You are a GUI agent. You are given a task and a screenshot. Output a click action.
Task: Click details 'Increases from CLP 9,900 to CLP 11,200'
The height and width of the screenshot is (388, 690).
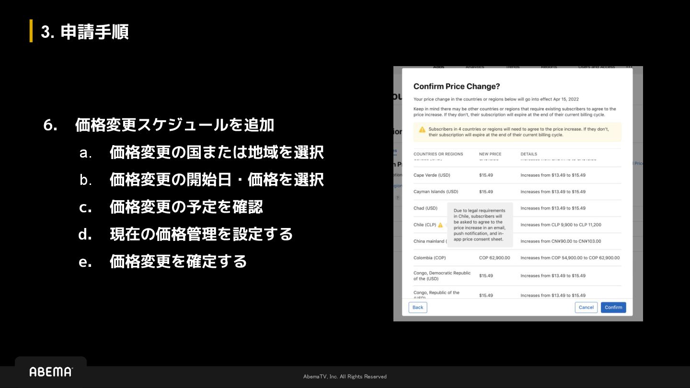point(561,225)
